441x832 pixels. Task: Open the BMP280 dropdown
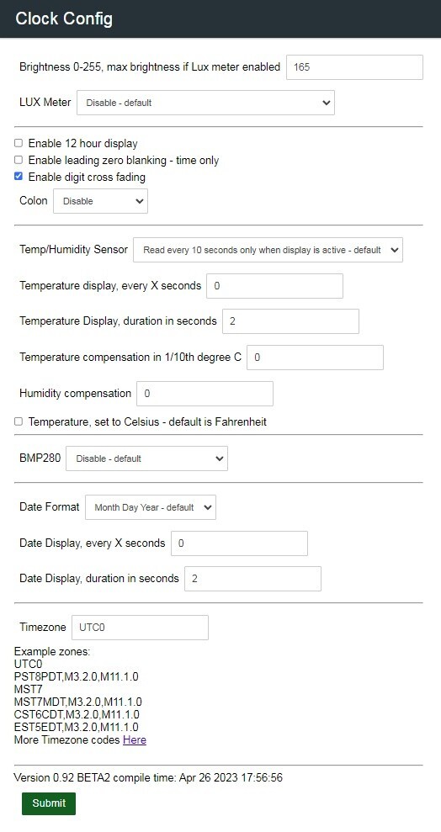(x=146, y=458)
